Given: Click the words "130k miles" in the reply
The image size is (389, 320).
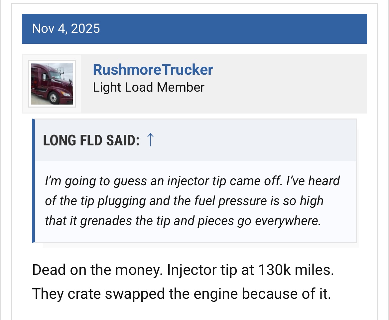Looking at the screenshot, I should [x=294, y=270].
